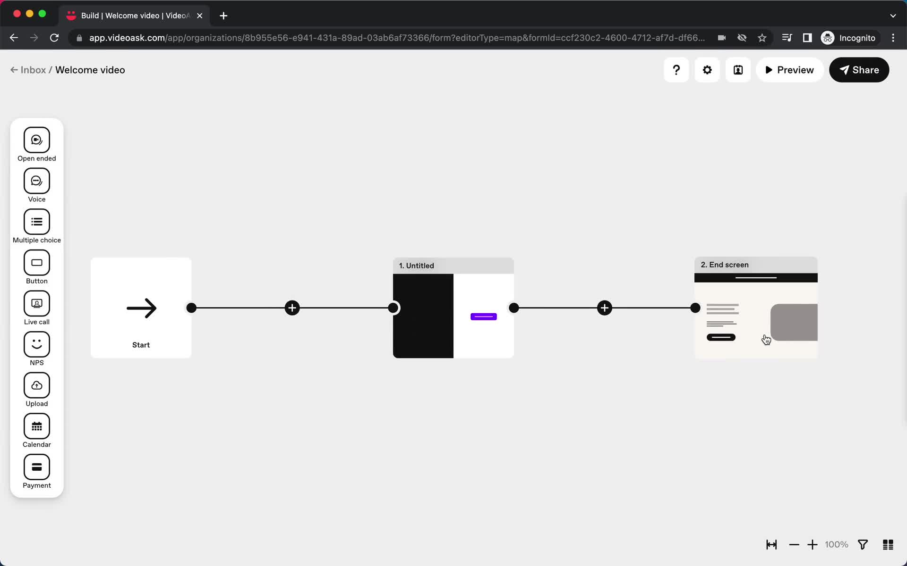Click the help question mark icon
Viewport: 907px width, 566px height.
pyautogui.click(x=676, y=70)
